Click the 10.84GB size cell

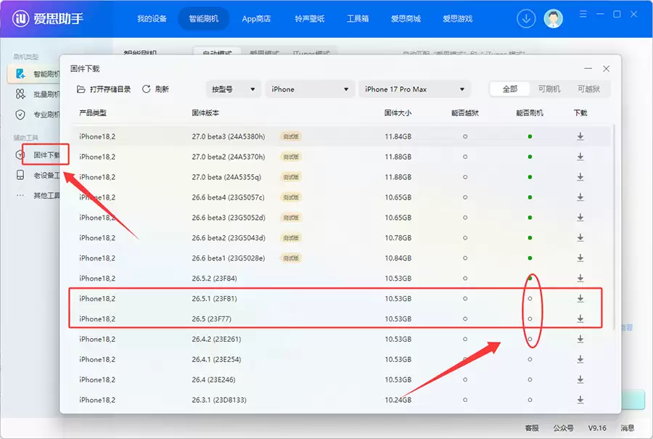coord(398,258)
